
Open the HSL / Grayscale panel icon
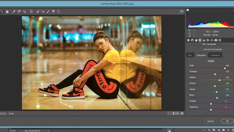200,40
